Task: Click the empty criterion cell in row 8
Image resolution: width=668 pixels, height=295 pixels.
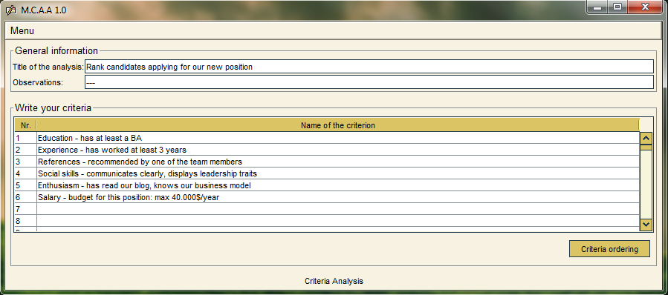Action: (338, 221)
